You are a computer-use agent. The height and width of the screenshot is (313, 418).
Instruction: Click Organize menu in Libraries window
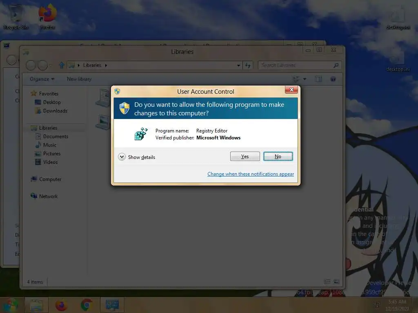point(42,79)
